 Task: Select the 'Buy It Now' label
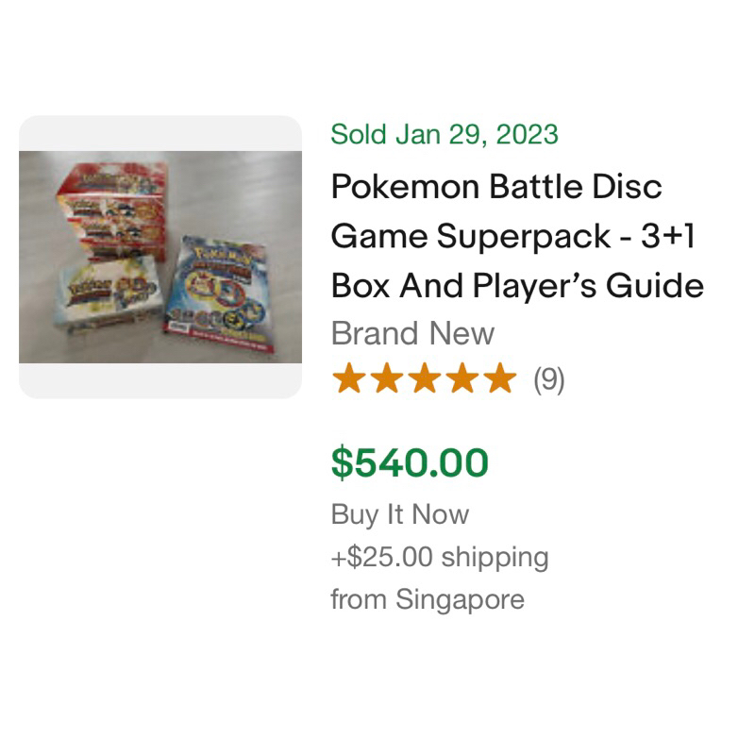point(399,514)
